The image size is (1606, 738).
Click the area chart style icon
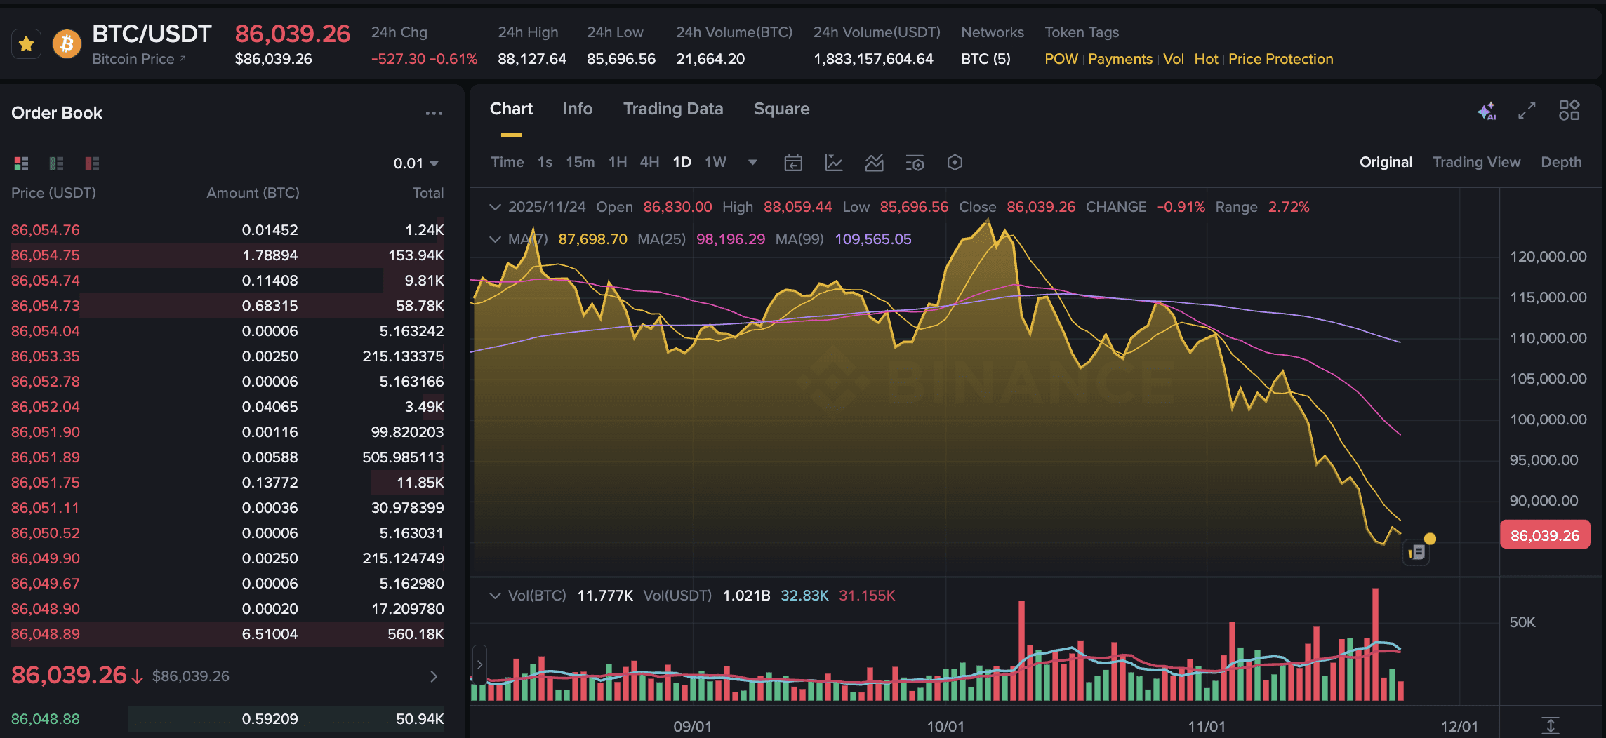point(874,163)
